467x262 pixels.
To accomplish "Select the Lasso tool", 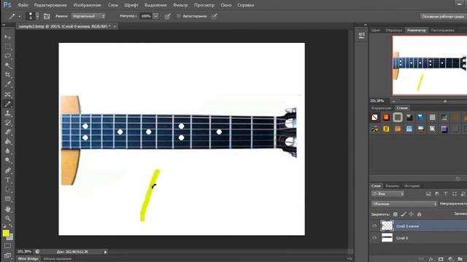I will pos(8,56).
